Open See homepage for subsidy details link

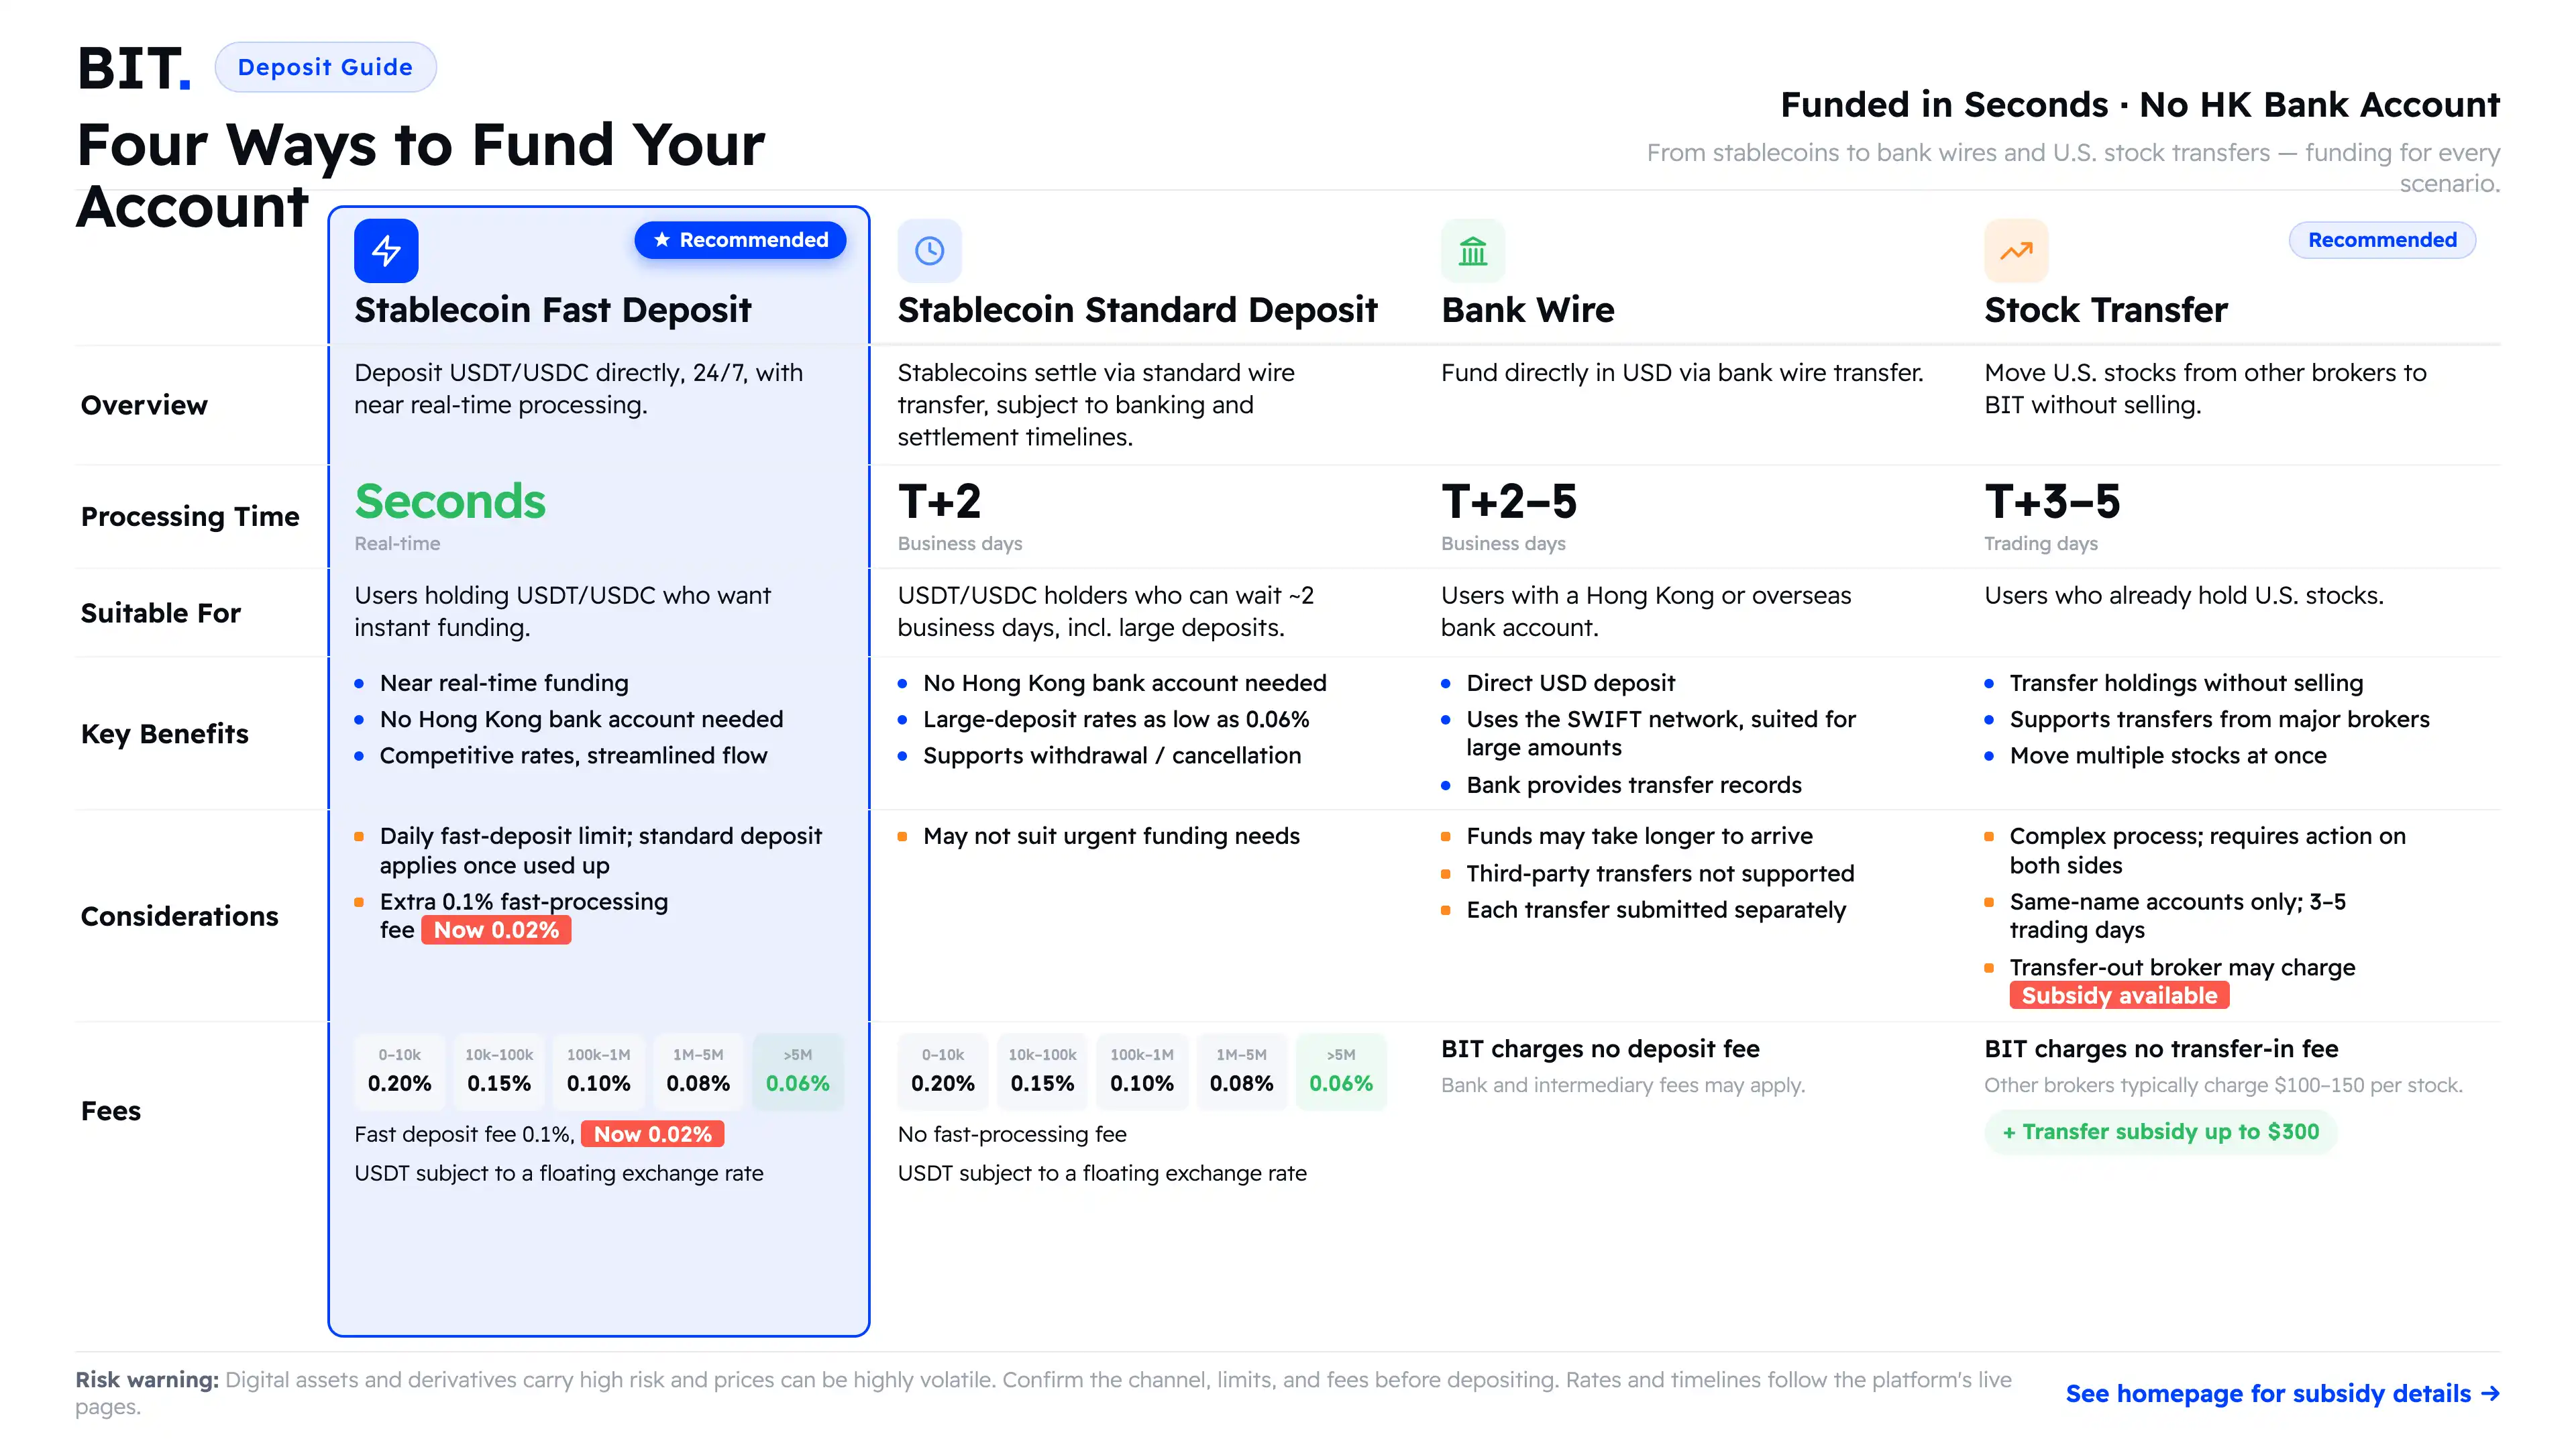[x=2282, y=1393]
